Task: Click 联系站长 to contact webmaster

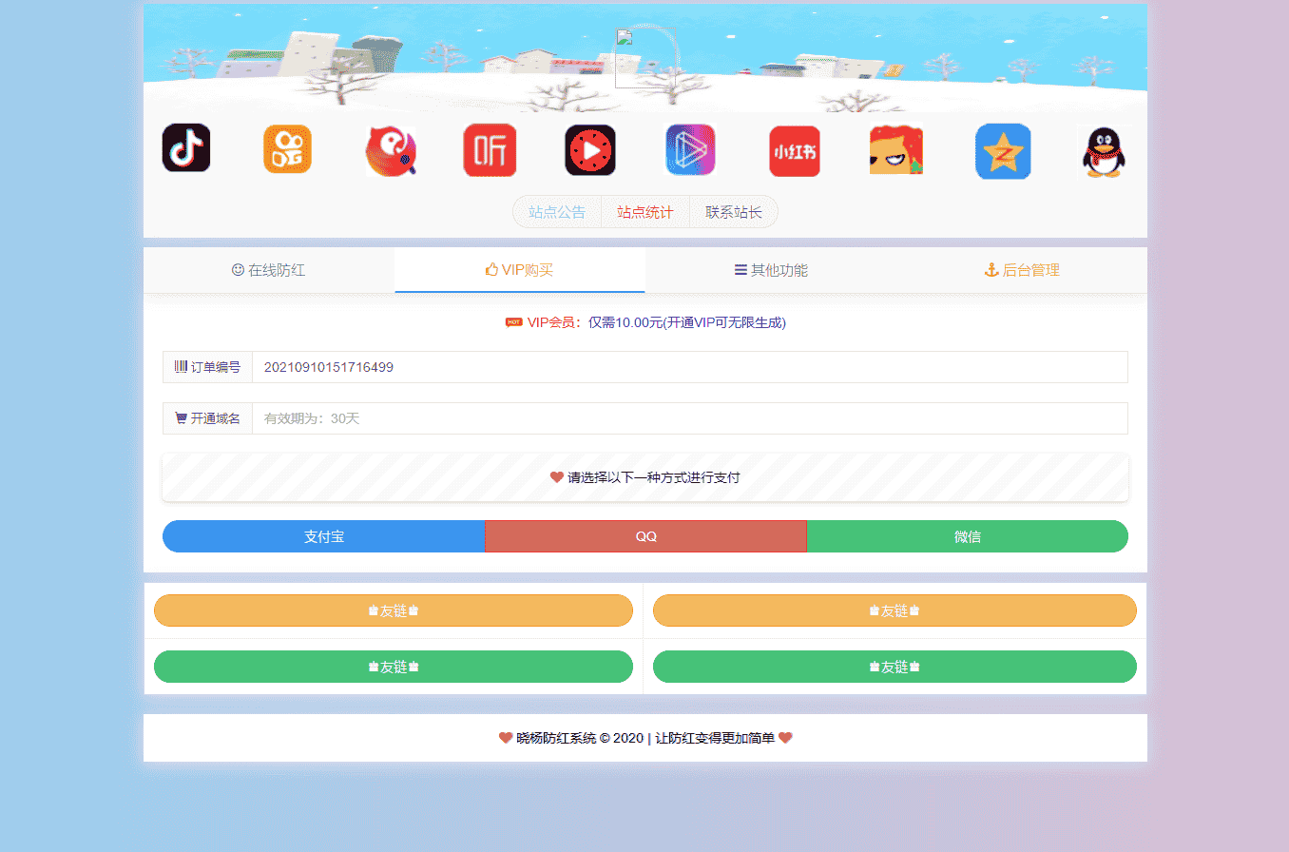Action: (x=733, y=212)
